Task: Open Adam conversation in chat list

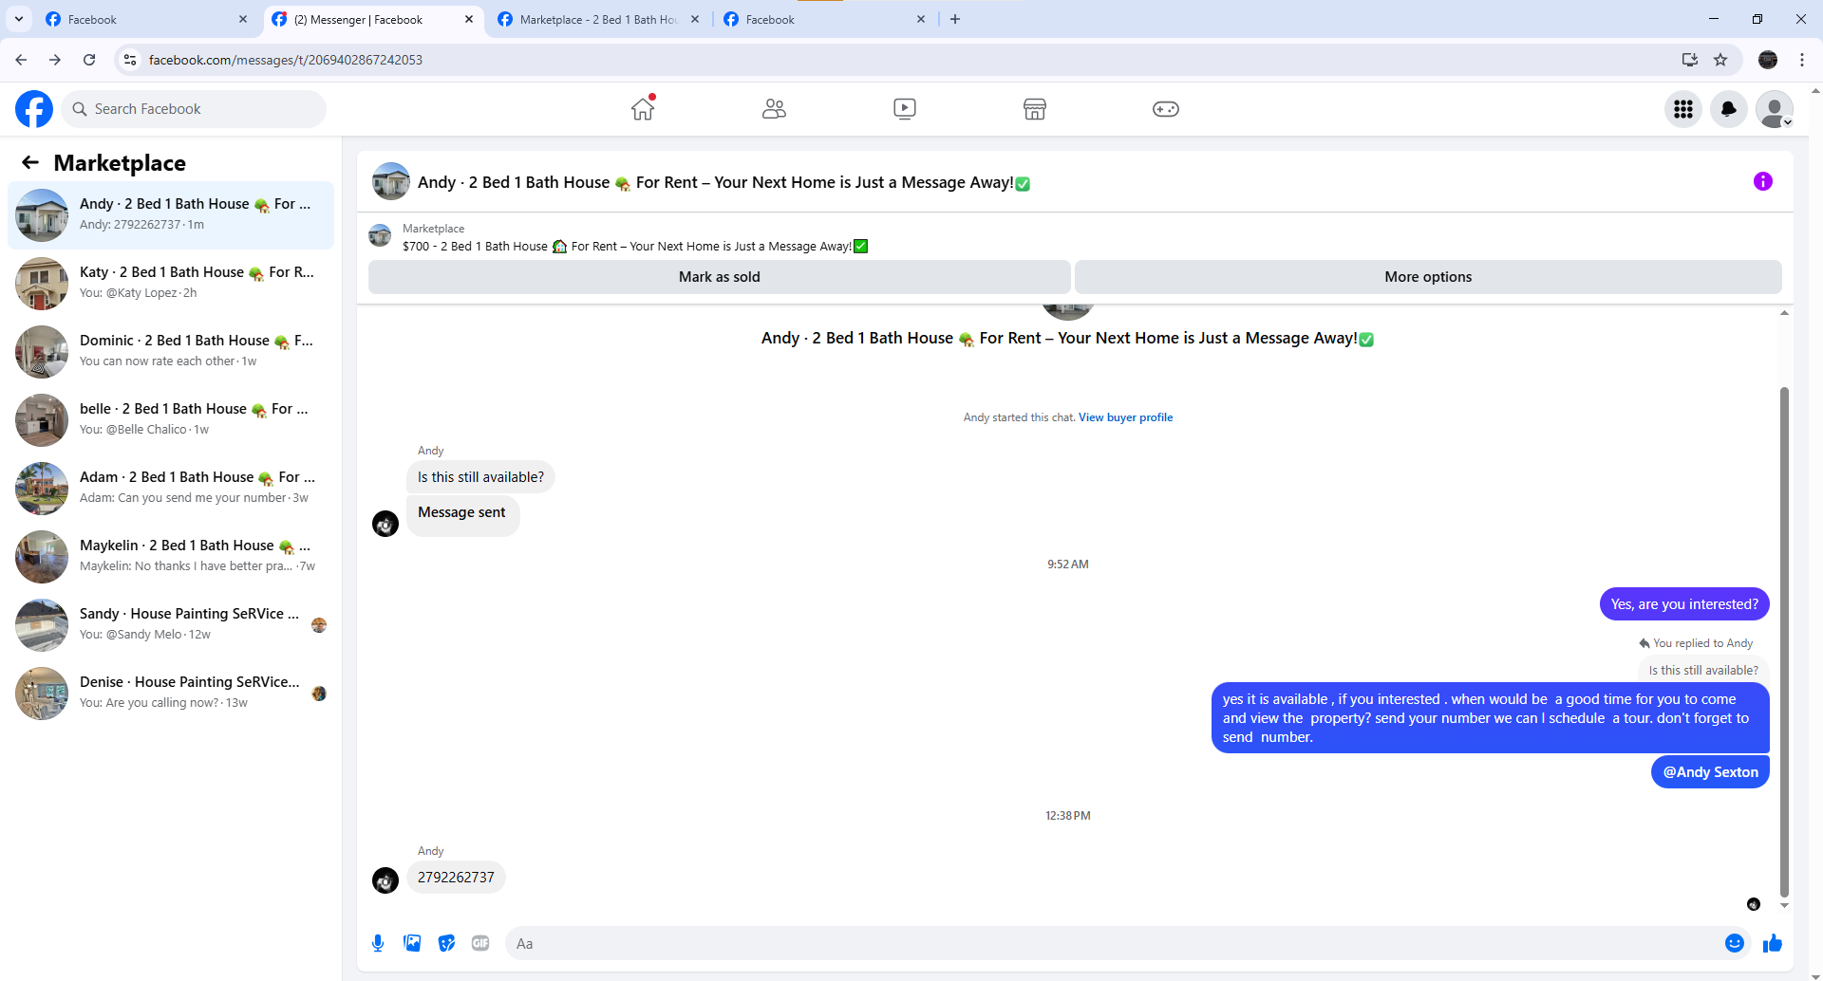Action: 171,489
